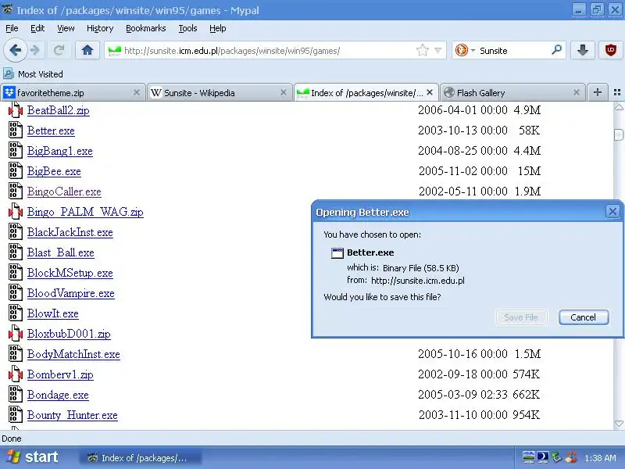Open the uBlock Origin shield icon

click(610, 51)
